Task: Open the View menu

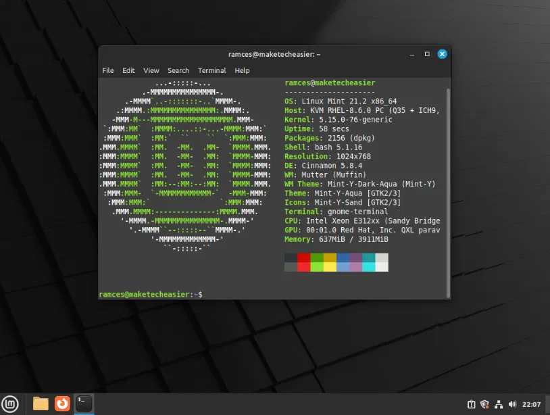Action: [x=151, y=70]
